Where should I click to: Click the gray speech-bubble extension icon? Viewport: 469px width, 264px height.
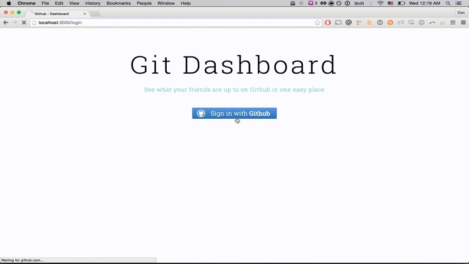coord(411,22)
